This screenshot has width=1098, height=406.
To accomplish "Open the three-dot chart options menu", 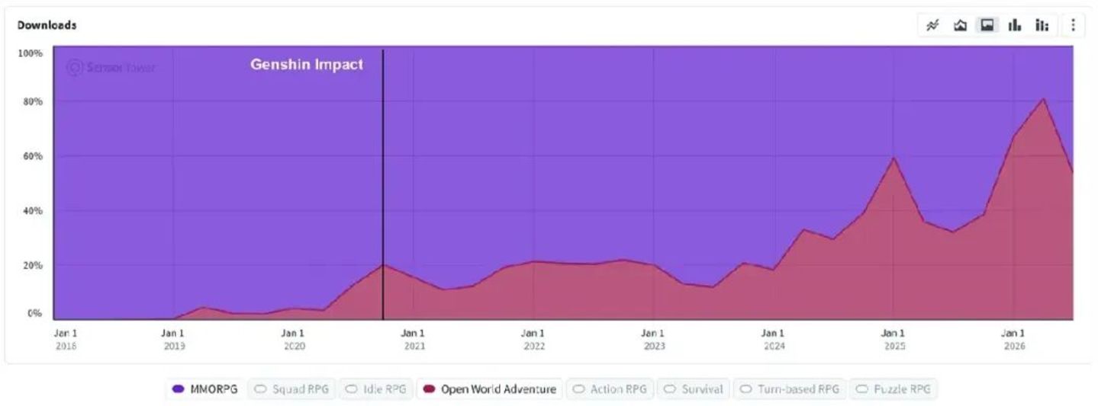I will point(1073,25).
